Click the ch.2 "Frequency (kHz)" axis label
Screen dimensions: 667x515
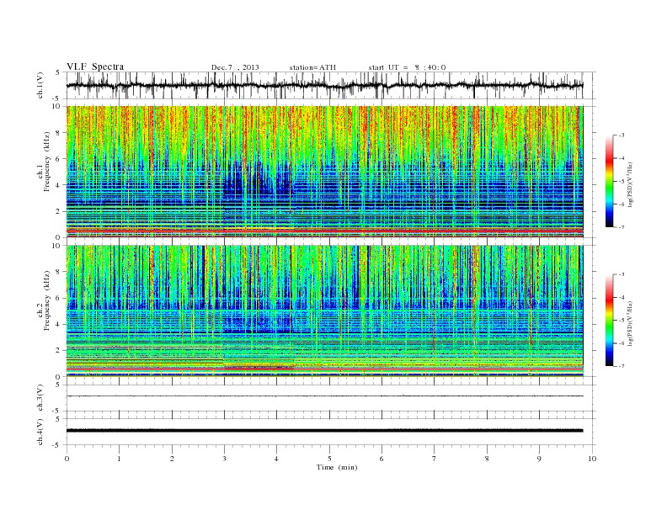[x=47, y=300]
